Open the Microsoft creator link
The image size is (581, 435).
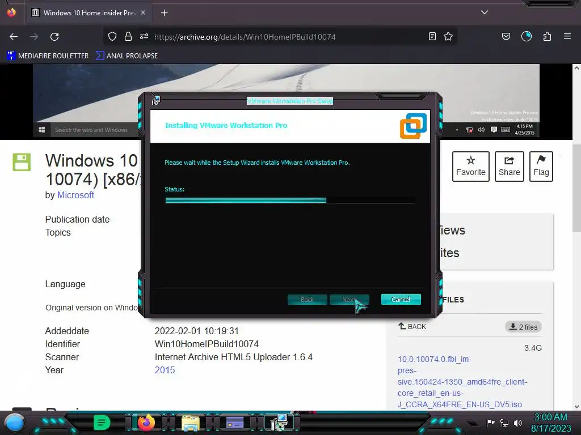75,195
